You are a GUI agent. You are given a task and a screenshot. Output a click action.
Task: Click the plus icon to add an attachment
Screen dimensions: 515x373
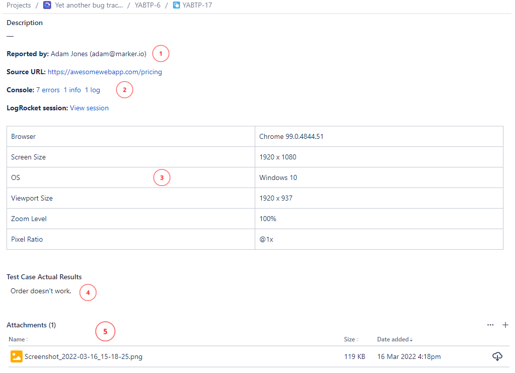click(x=506, y=325)
